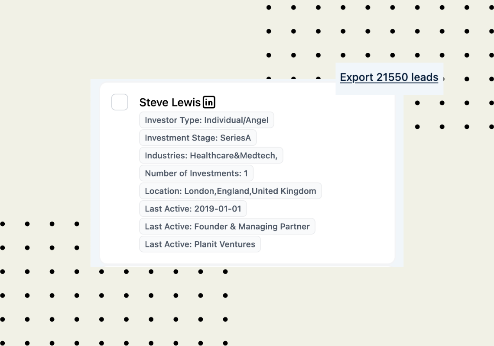Click the Steve Lewis name heading

pos(170,102)
